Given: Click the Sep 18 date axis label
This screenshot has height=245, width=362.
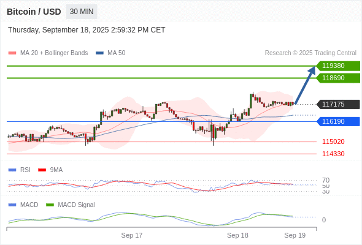Looking at the screenshot, I should coord(237,235).
